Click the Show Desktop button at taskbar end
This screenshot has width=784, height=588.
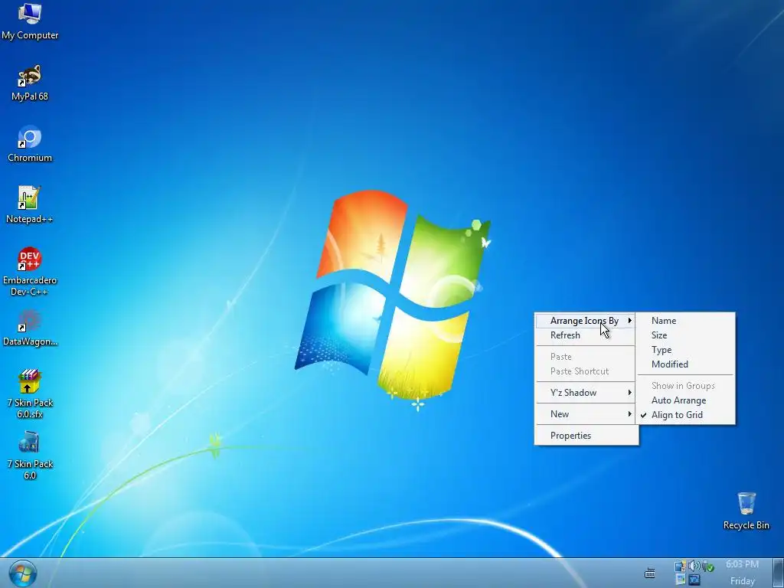pyautogui.click(x=779, y=573)
